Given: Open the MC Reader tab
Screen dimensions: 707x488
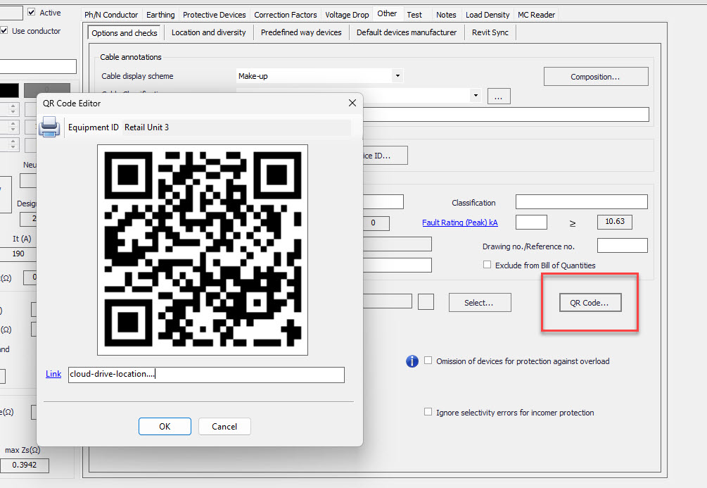Looking at the screenshot, I should pos(536,15).
